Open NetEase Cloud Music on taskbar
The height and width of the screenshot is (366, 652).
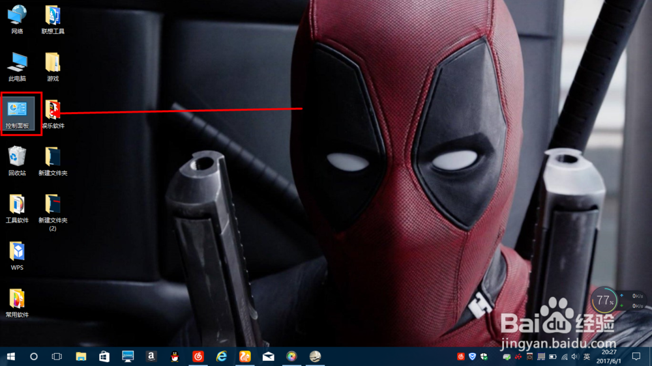(198, 356)
